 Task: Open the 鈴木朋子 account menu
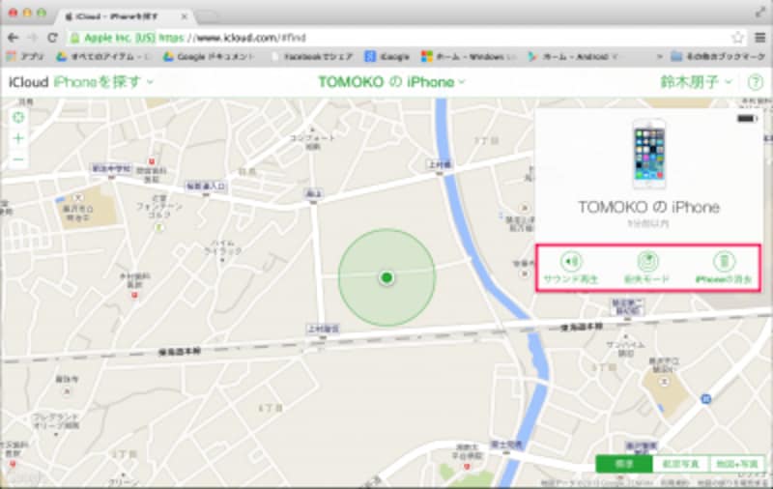click(696, 82)
